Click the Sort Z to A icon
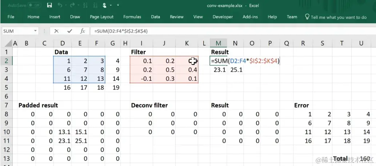Viewport: 376px width, 166px height. point(95,5)
